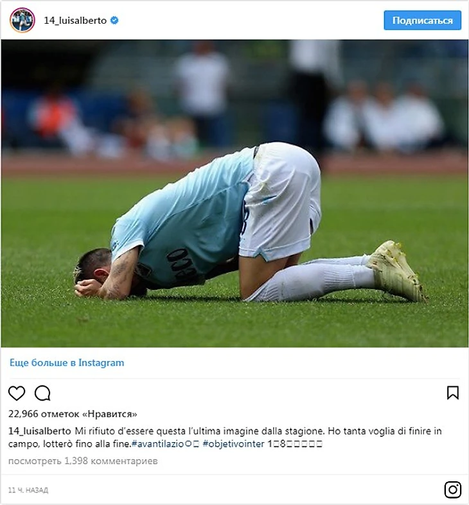View all 1,398 comments
469x505 pixels.
83,461
